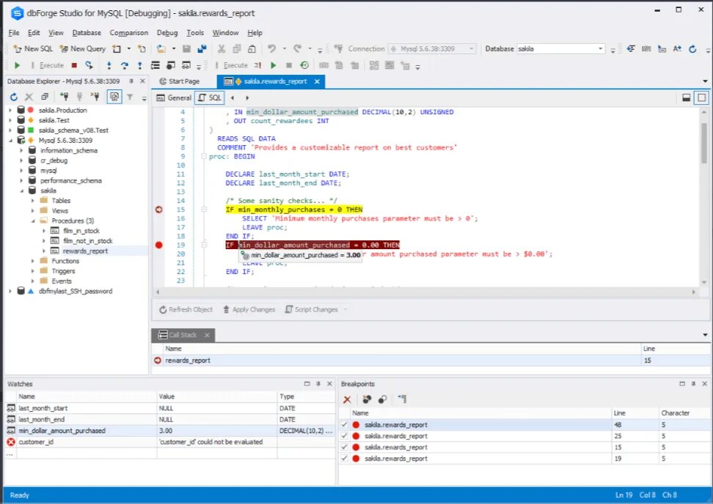Screen dimensions: 713x504
Task: Click the Filter funnel icon in Database Explorer
Action: (x=130, y=97)
